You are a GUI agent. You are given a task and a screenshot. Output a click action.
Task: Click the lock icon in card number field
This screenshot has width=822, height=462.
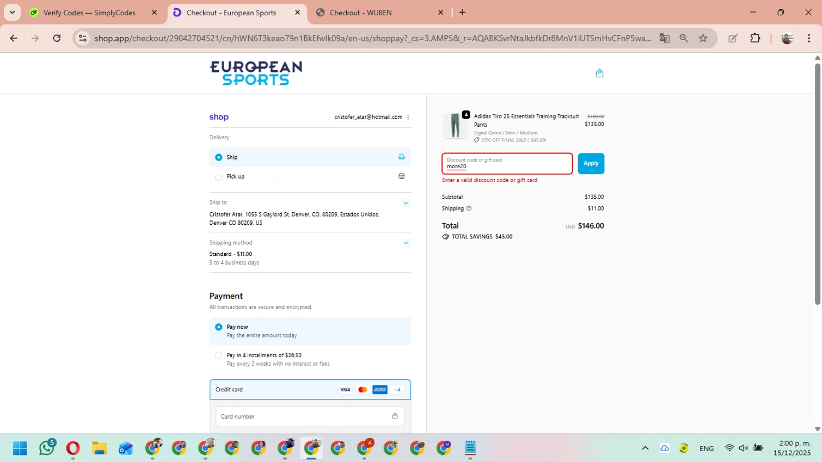395,417
